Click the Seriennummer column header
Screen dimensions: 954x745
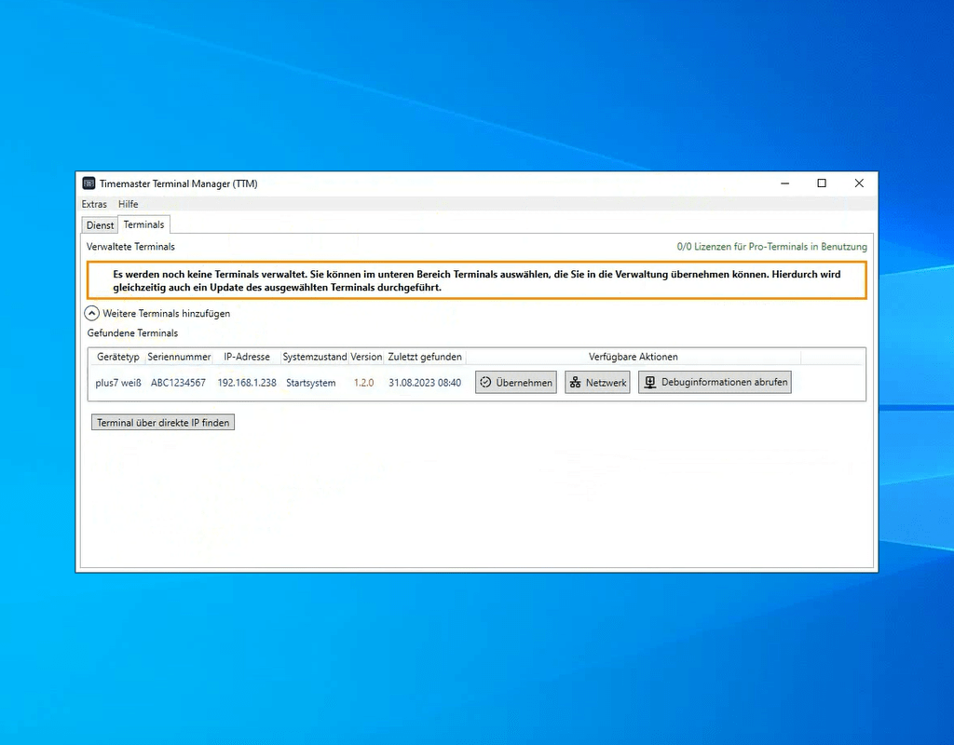[x=179, y=357]
